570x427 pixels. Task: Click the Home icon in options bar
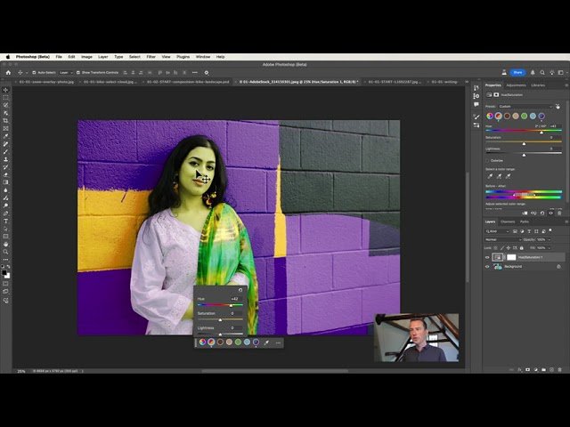click(8, 73)
